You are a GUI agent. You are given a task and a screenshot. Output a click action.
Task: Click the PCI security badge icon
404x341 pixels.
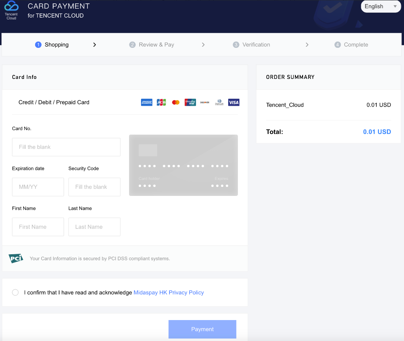point(16,258)
